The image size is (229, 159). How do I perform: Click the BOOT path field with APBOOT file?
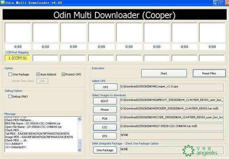click(x=172, y=101)
